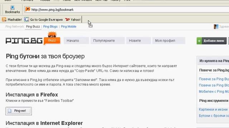
Task: Click the Ping-ни! bookmarklet button
Action: [19, 111]
